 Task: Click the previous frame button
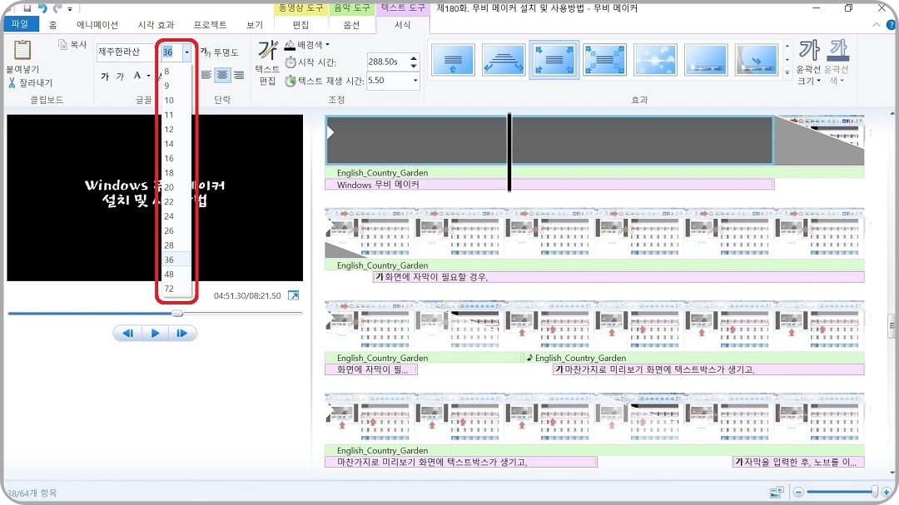click(x=127, y=333)
